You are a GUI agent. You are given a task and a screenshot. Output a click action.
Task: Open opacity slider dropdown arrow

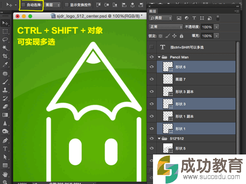click(x=216, y=27)
